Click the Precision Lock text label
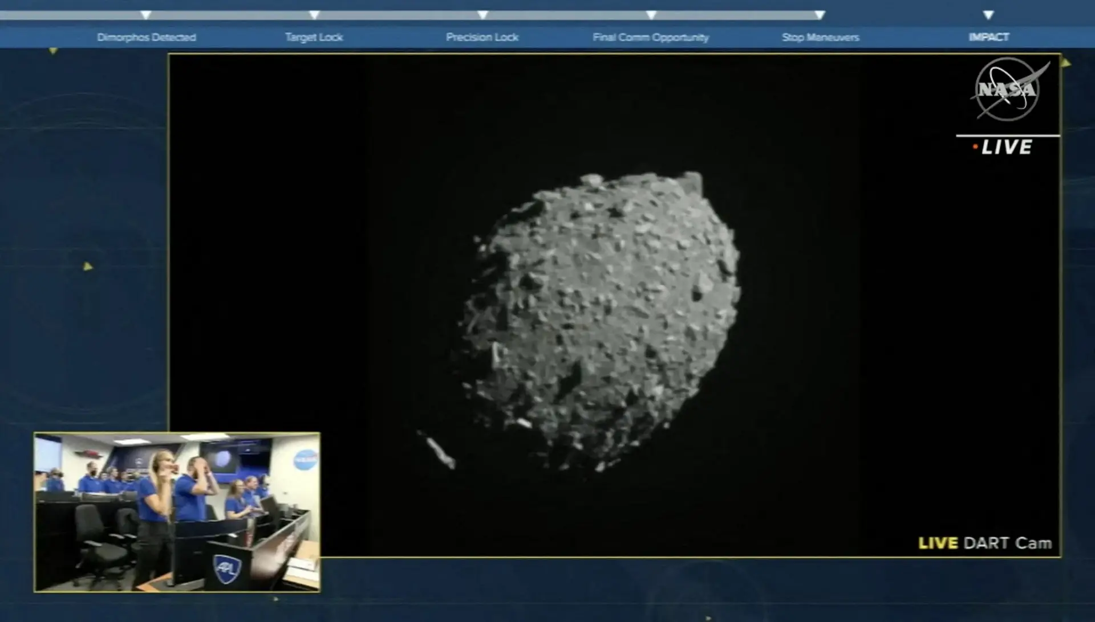 point(482,36)
